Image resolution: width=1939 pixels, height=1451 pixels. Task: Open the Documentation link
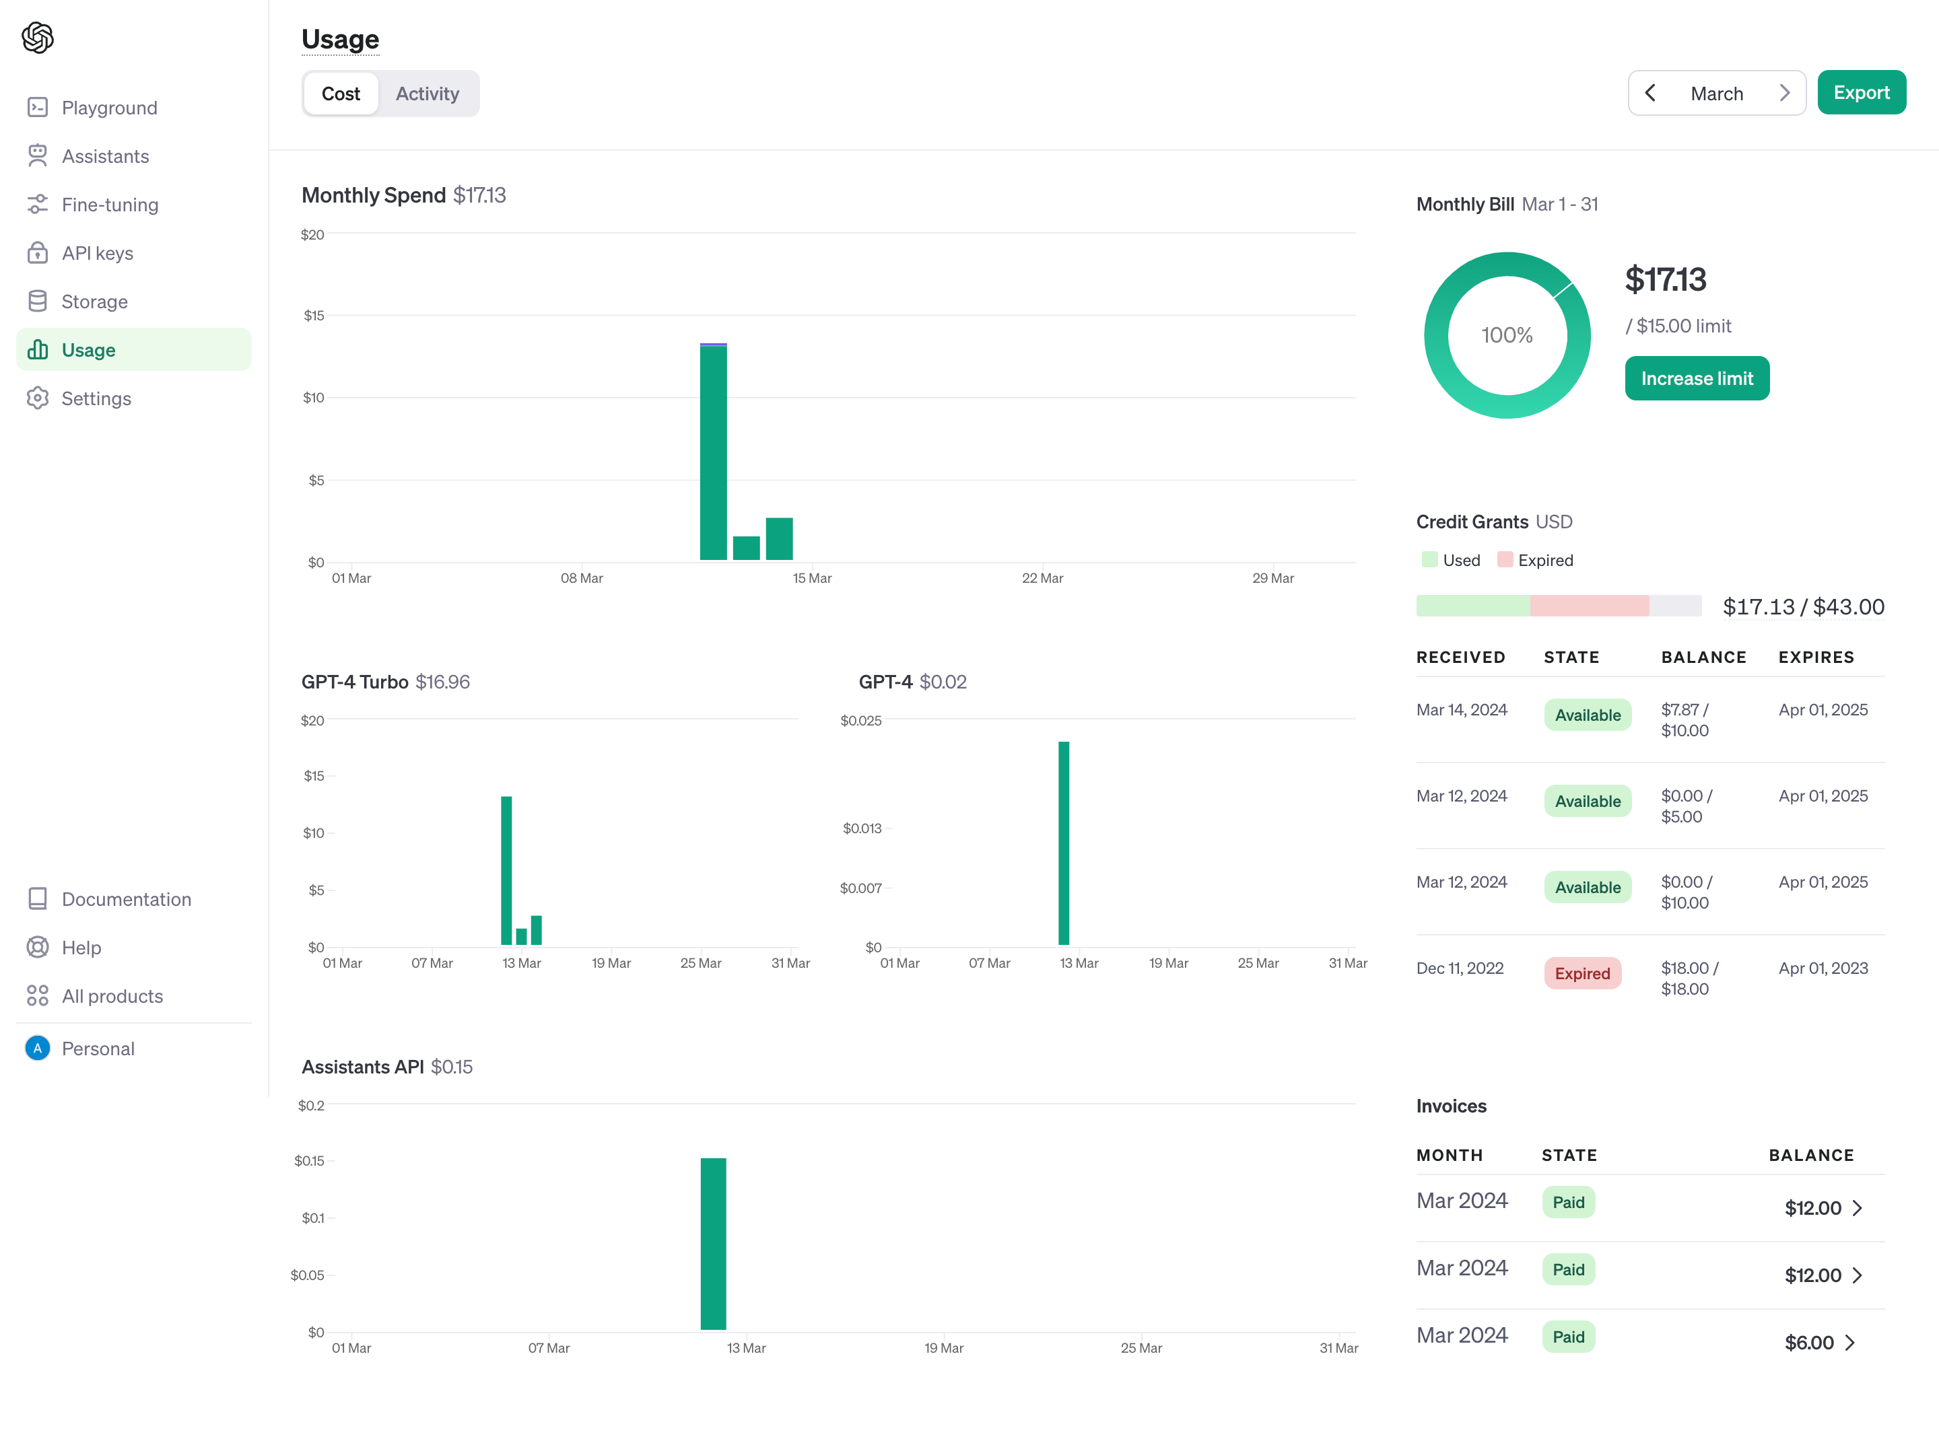134,899
